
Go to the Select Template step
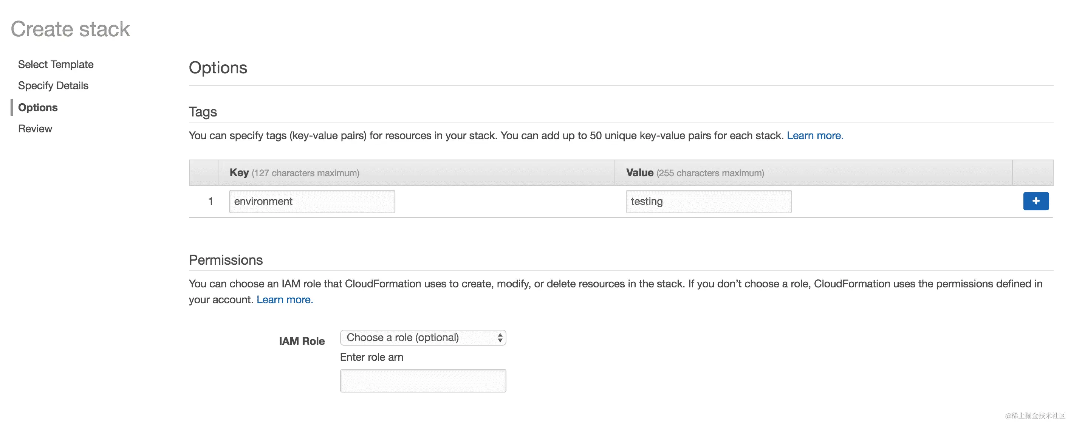(56, 64)
